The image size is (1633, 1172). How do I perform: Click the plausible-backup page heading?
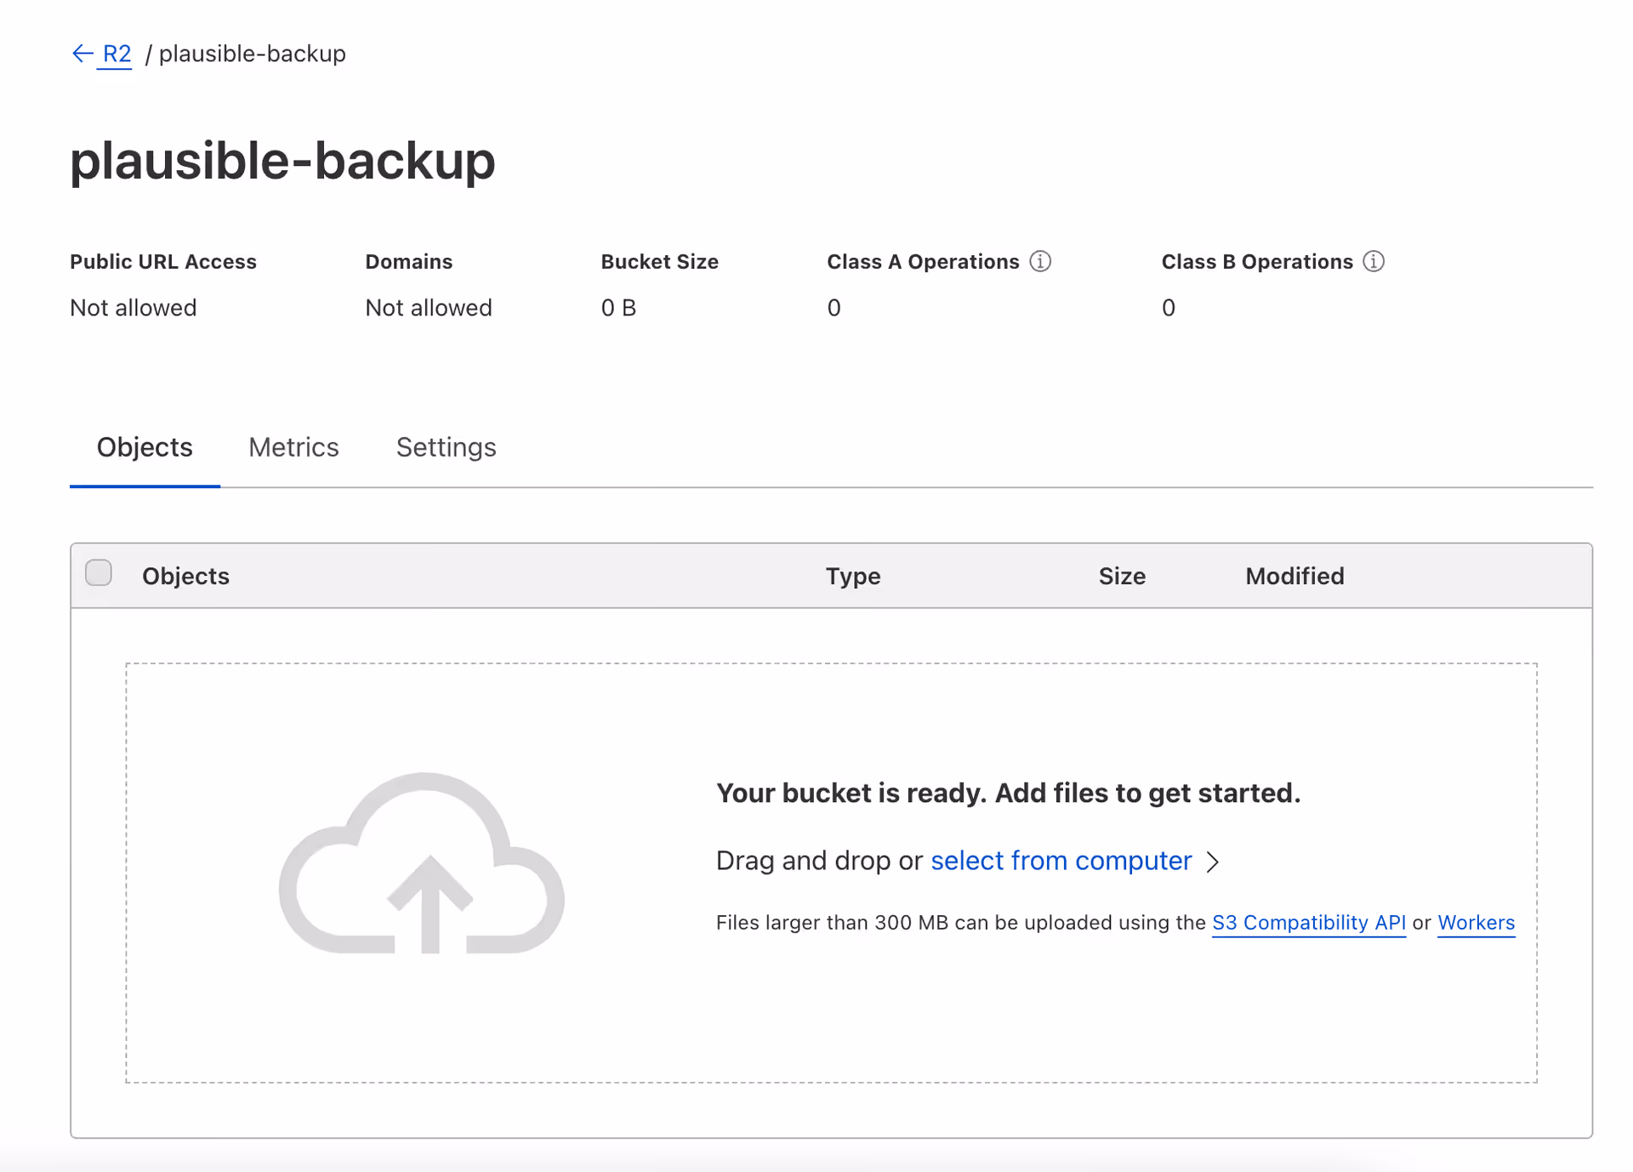(x=282, y=161)
